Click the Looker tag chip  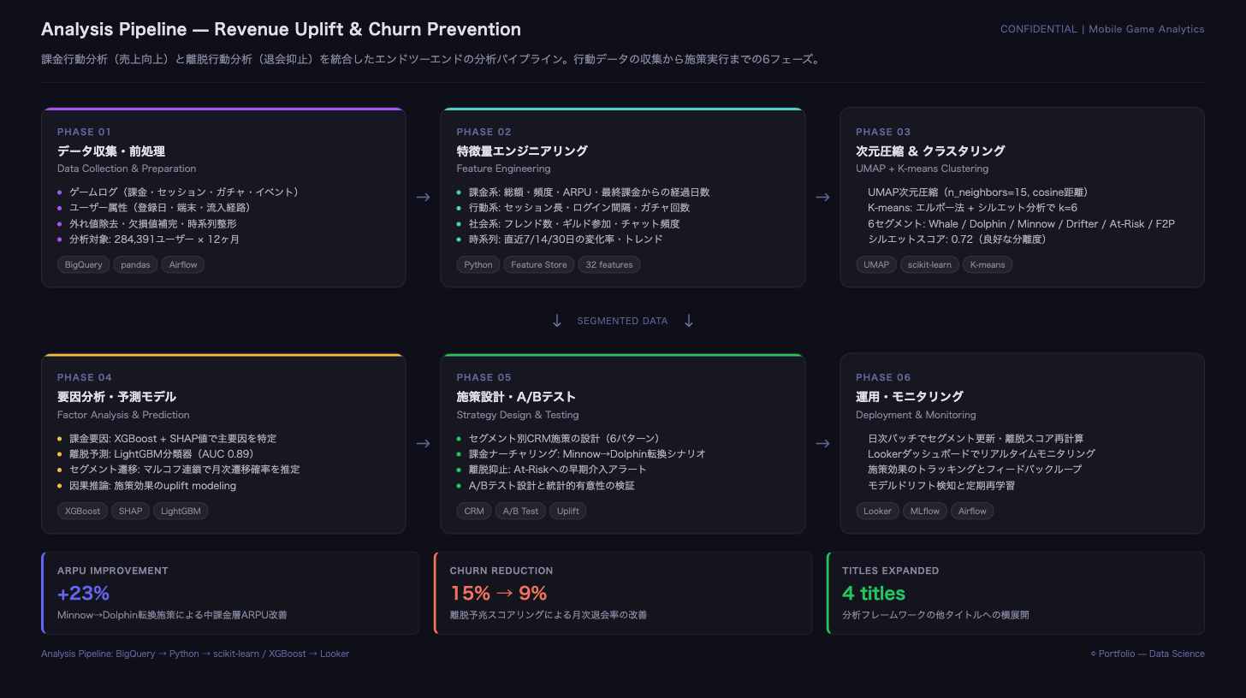coord(877,512)
